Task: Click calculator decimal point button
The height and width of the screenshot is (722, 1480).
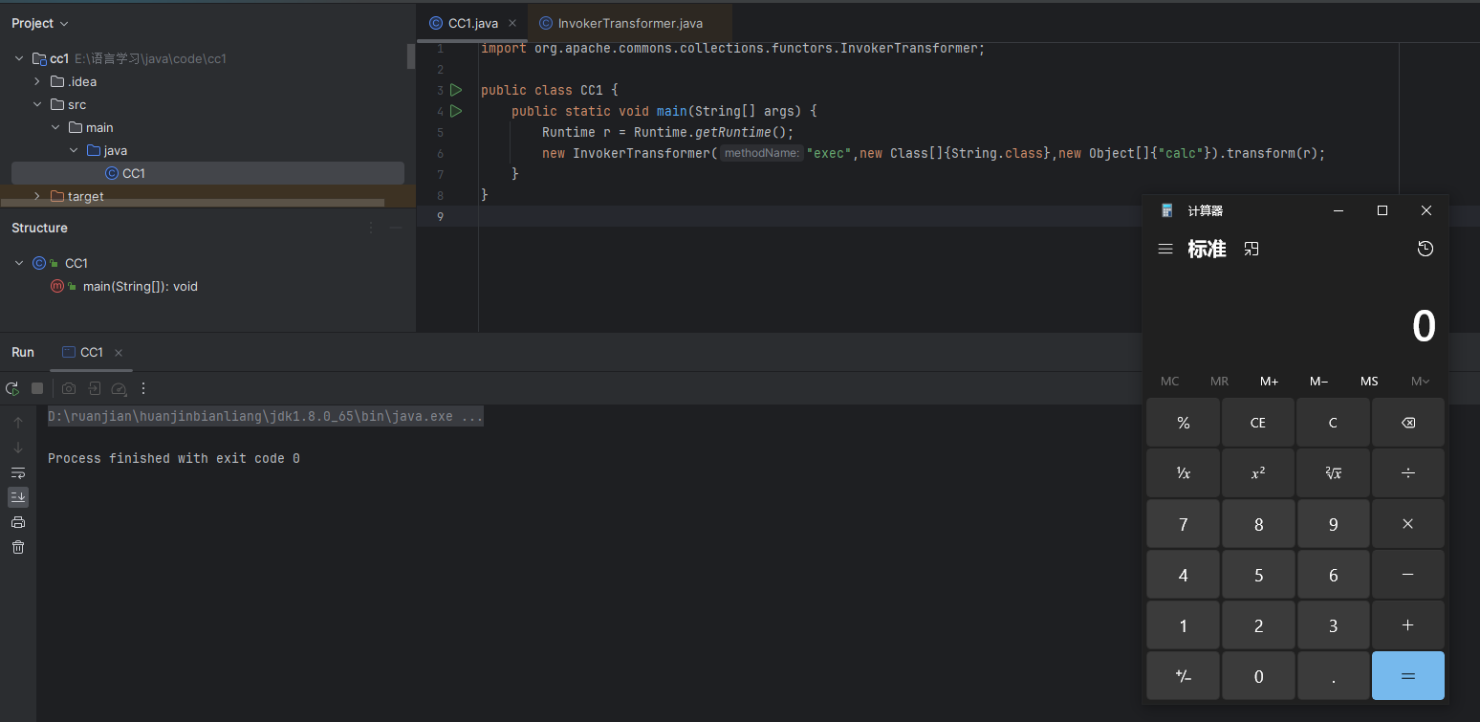Action: (1333, 676)
